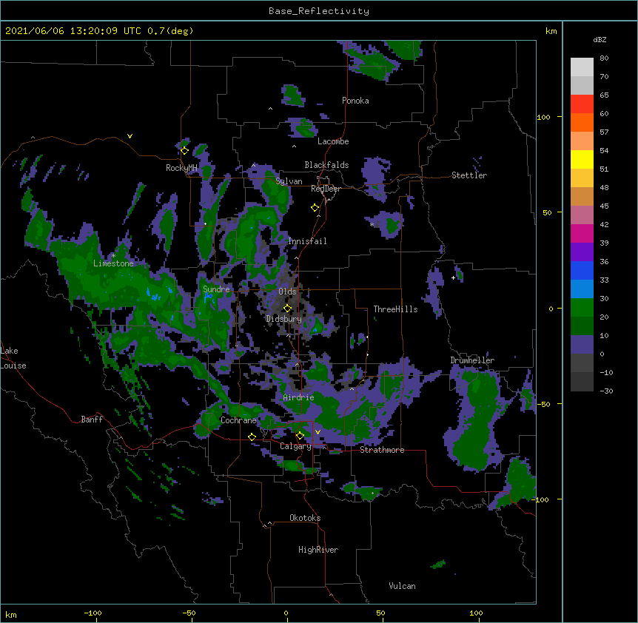Click the yellow marker below Cochrane

(x=252, y=437)
